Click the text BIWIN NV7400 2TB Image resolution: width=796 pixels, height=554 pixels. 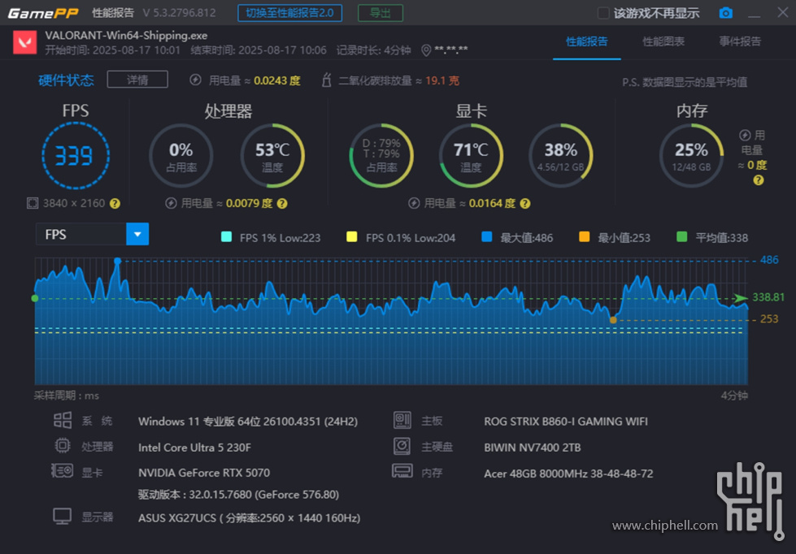[532, 448]
